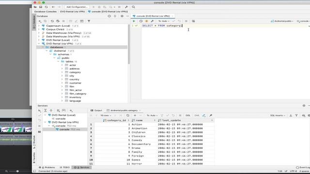Open the 10 rows page size dropdown
The height and width of the screenshot is (174, 310).
pos(106,116)
